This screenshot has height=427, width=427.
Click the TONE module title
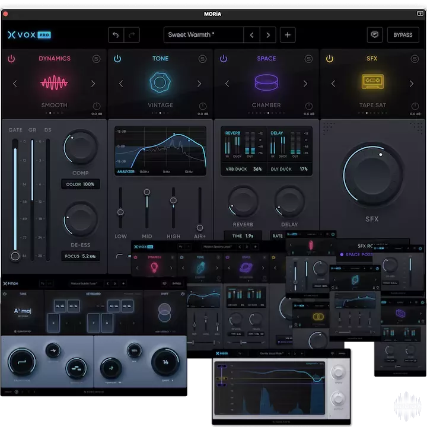click(160, 59)
